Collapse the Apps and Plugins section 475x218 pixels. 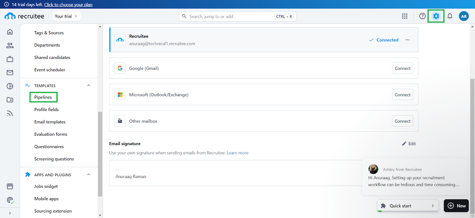coord(88,175)
